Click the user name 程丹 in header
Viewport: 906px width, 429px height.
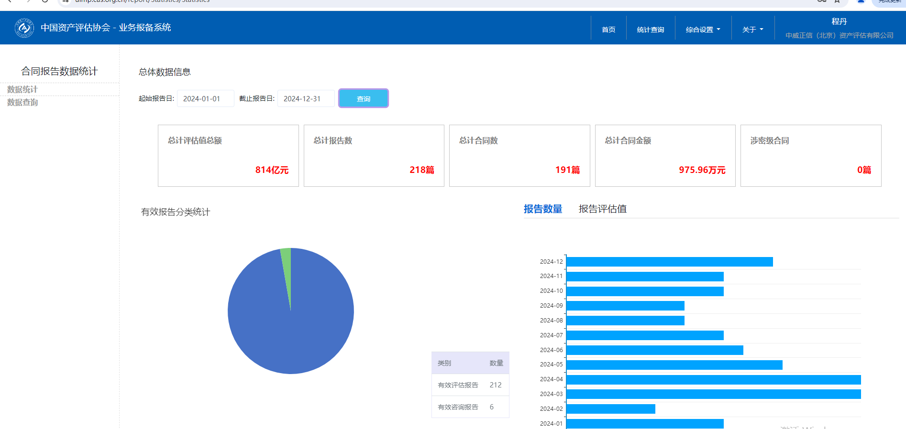click(x=839, y=21)
